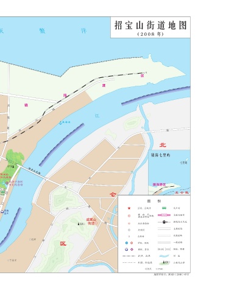The width and height of the screenshot is (237, 292).
Task: Click the anchor icon on the river
Action: (x=60, y=122)
